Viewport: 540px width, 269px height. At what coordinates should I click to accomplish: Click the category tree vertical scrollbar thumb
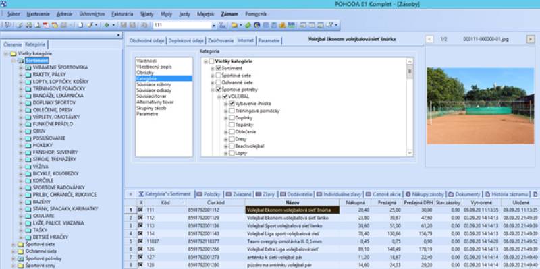[x=410, y=72]
